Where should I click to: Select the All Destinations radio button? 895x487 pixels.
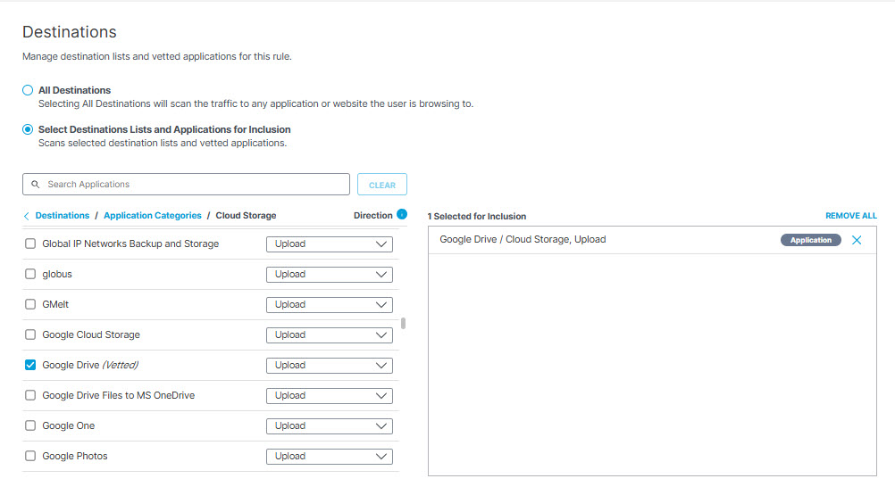tap(28, 90)
